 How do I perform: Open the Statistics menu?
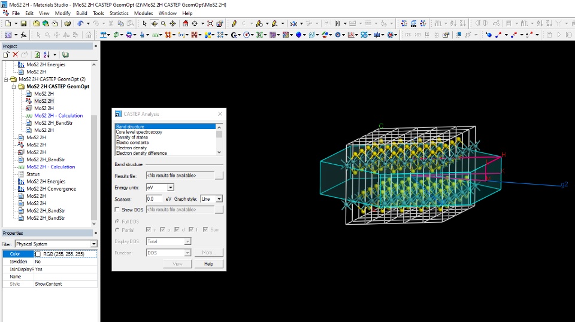(119, 13)
